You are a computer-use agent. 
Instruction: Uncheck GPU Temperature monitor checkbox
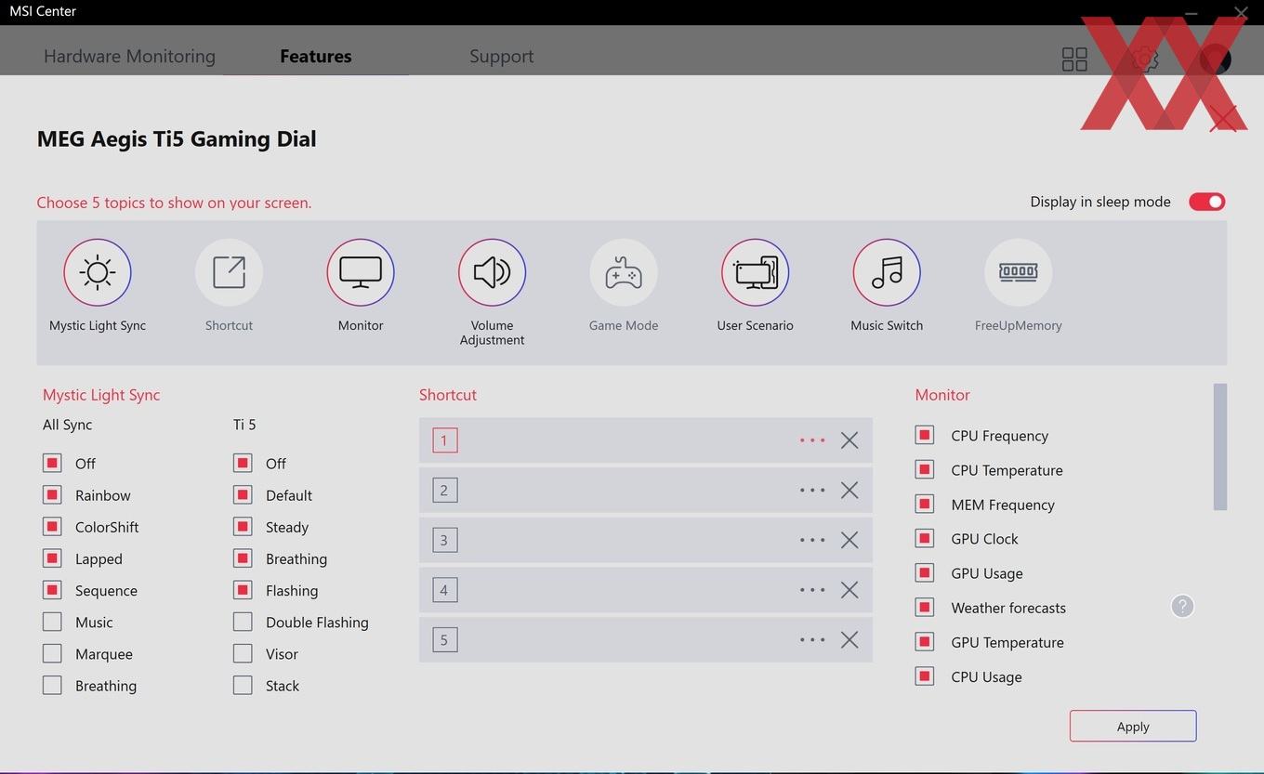coord(924,641)
